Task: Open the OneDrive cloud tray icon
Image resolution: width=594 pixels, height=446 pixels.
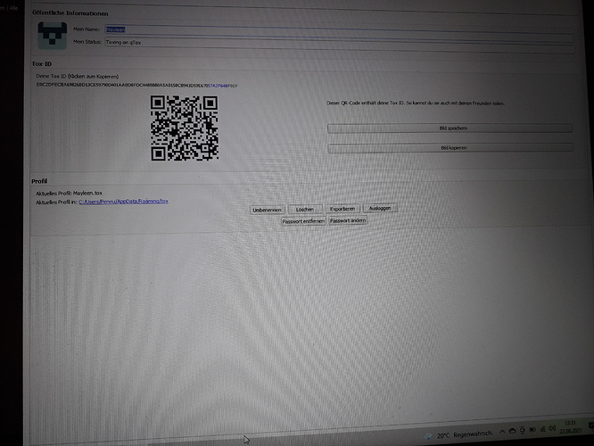Action: pos(512,431)
